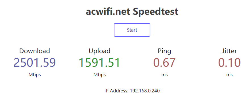Click the acwifi.net part of the title
Screen dimensions: 249x104
pos(108,12)
